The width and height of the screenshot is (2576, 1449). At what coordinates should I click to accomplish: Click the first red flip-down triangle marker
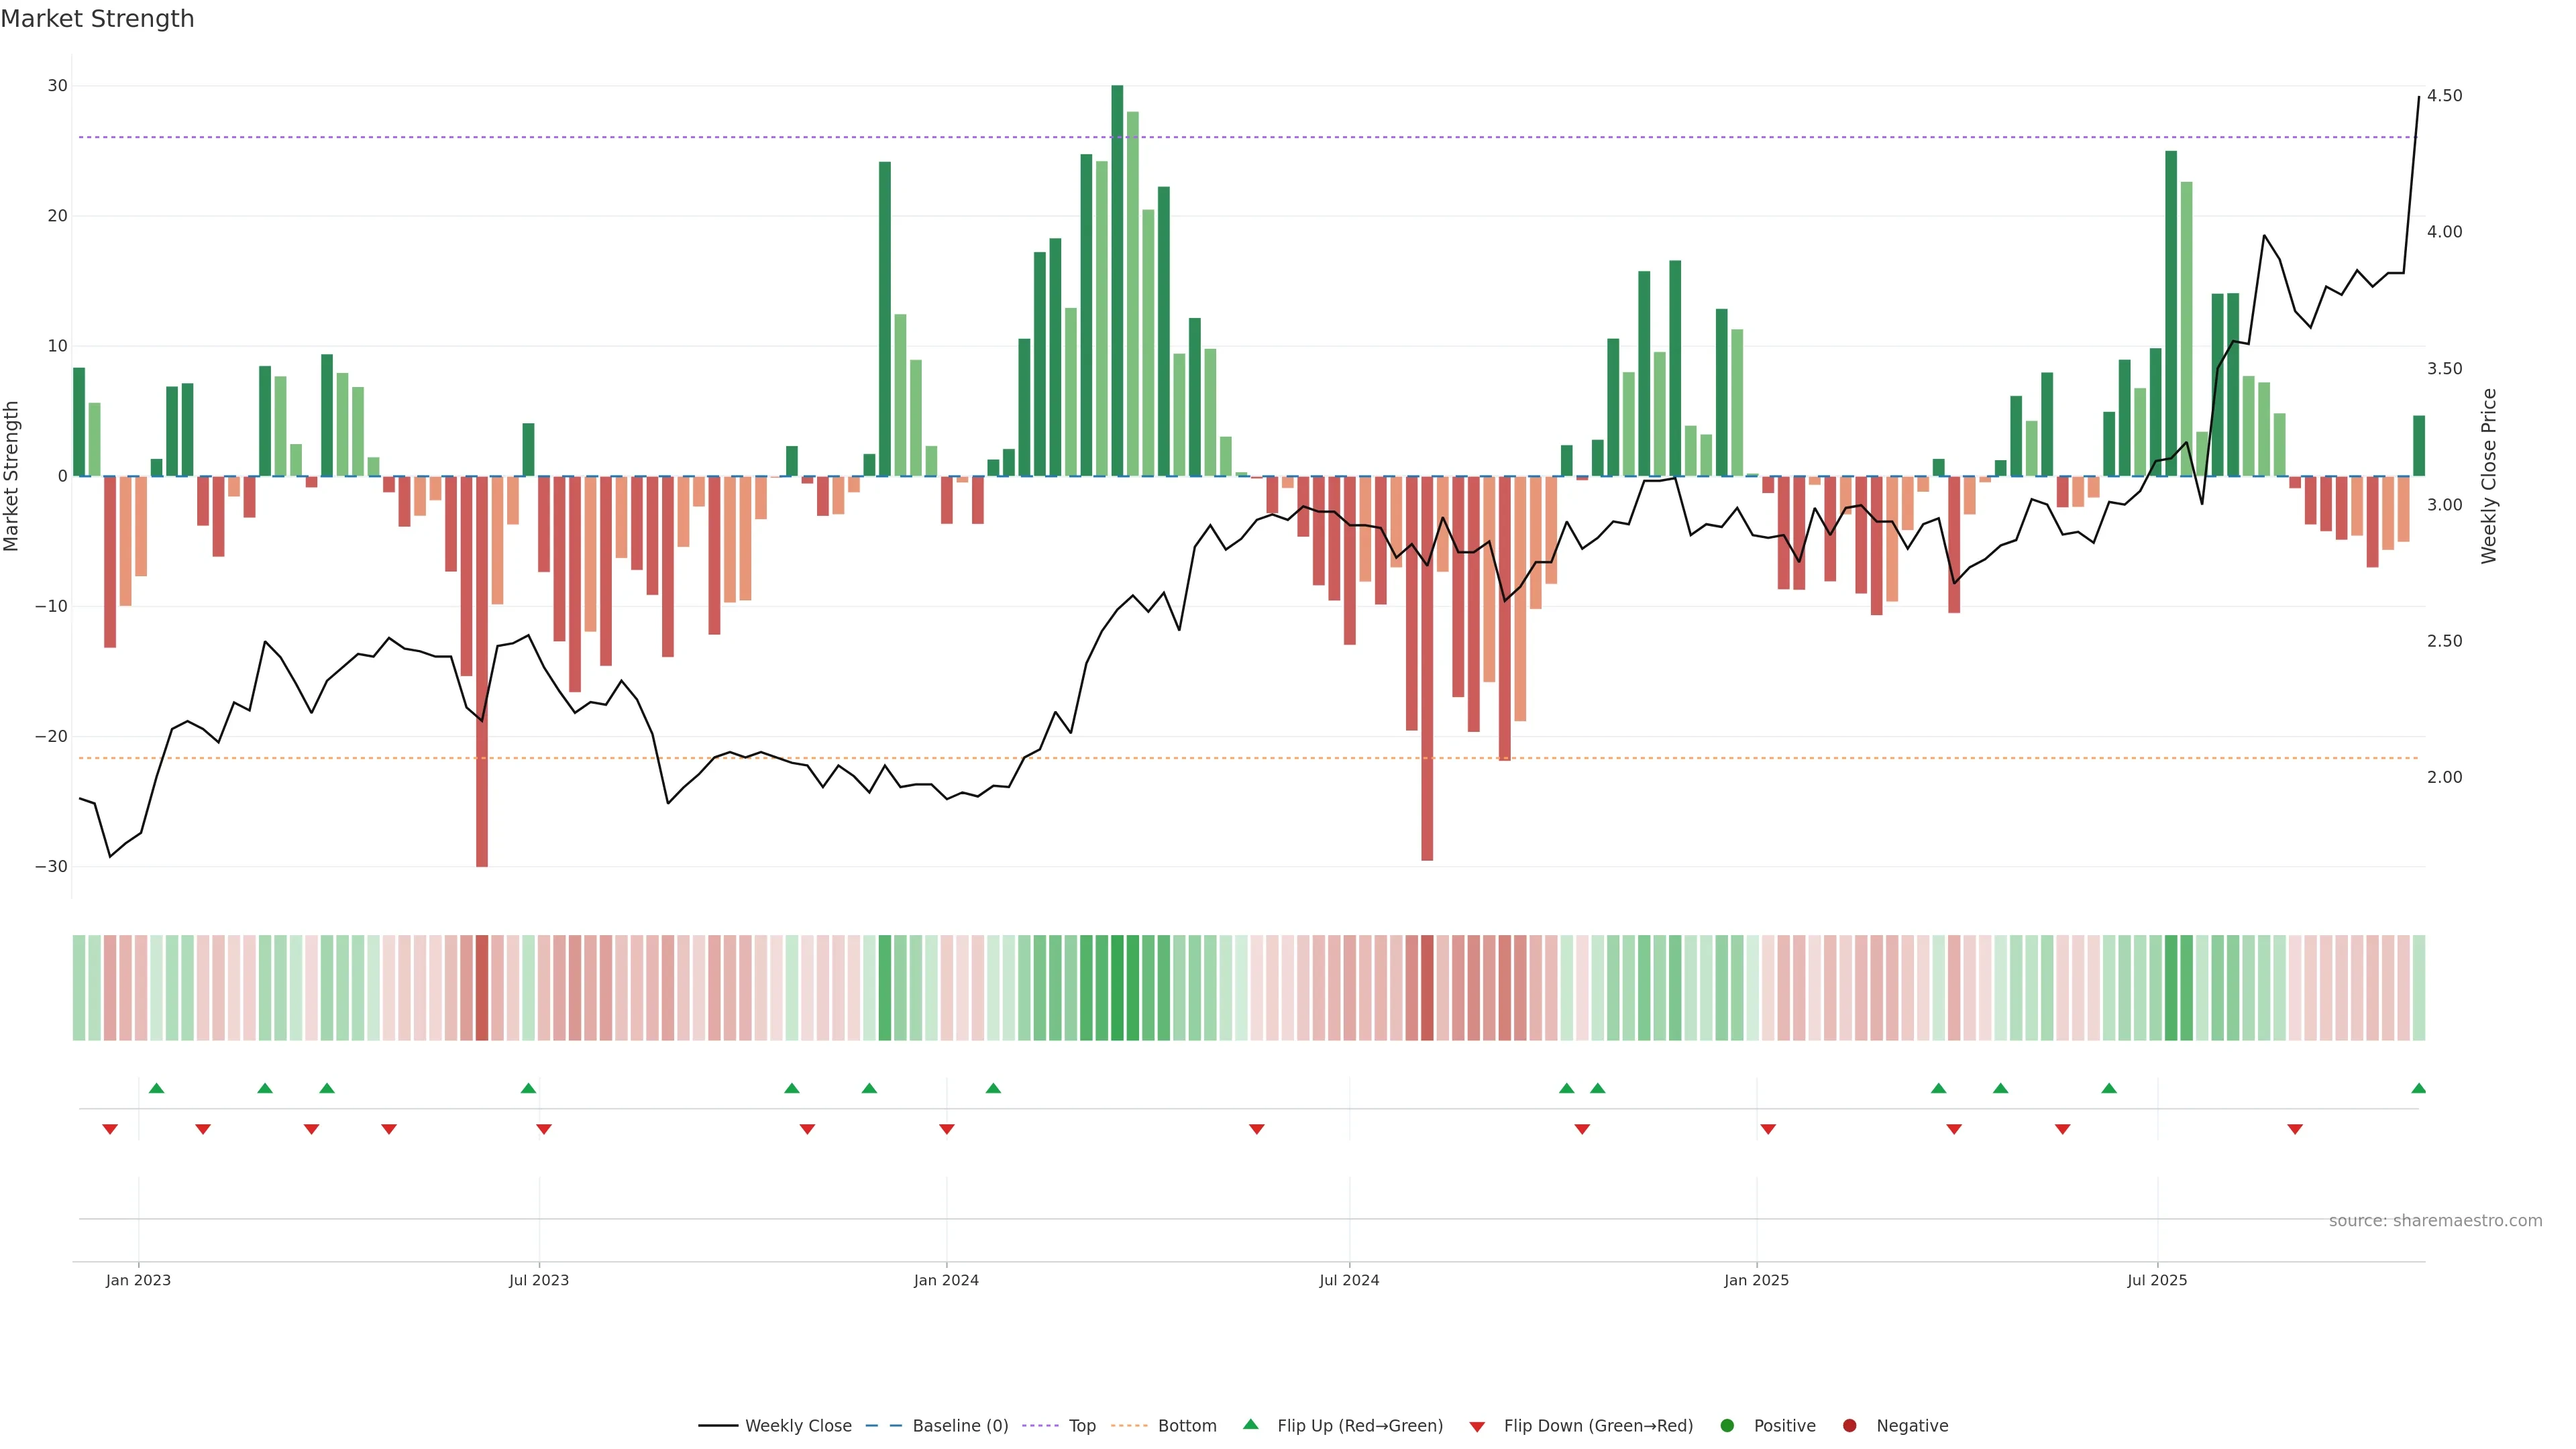click(x=110, y=1130)
